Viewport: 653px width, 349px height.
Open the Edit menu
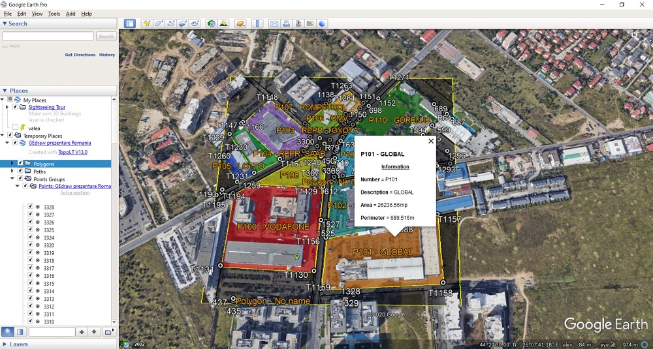pyautogui.click(x=22, y=14)
